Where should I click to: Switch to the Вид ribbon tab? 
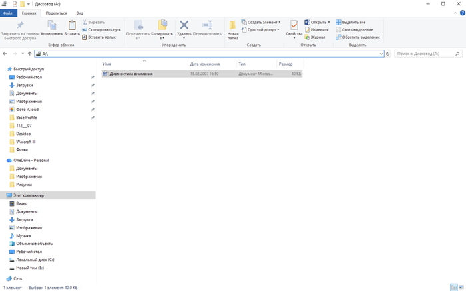pyautogui.click(x=79, y=13)
